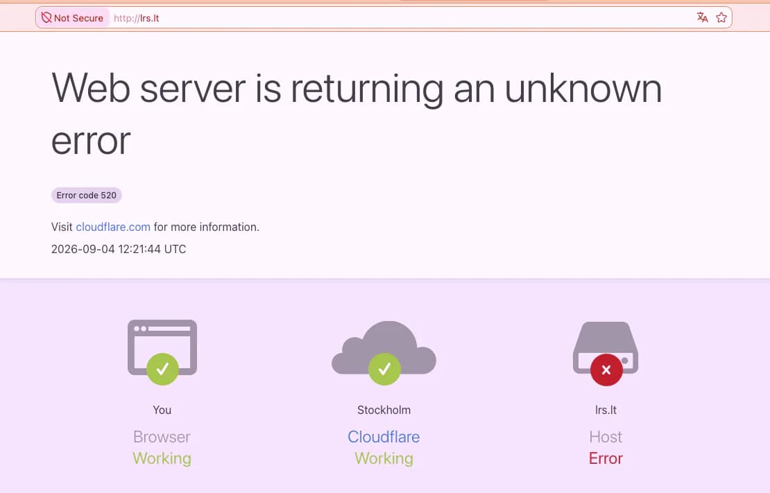
Task: Click the Error code 520 badge
Action: [87, 196]
